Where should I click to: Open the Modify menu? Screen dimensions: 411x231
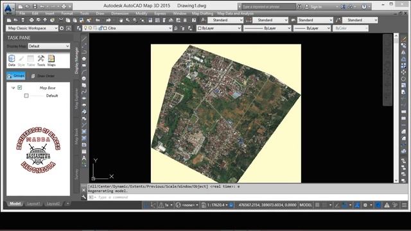[x=141, y=13]
